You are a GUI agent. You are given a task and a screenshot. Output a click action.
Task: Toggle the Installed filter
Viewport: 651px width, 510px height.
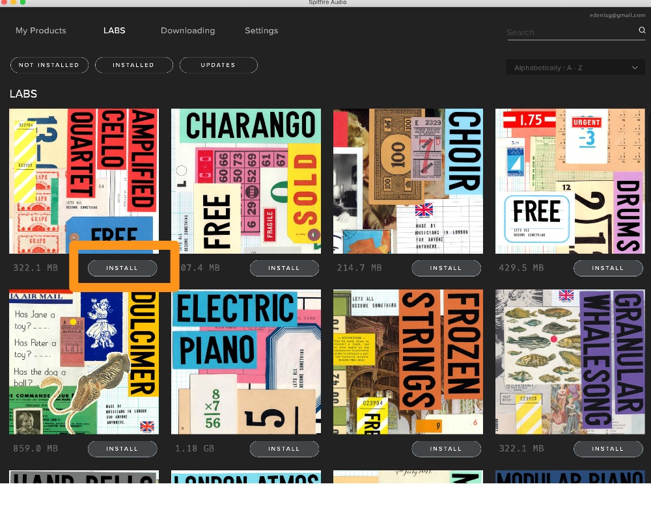pos(133,65)
